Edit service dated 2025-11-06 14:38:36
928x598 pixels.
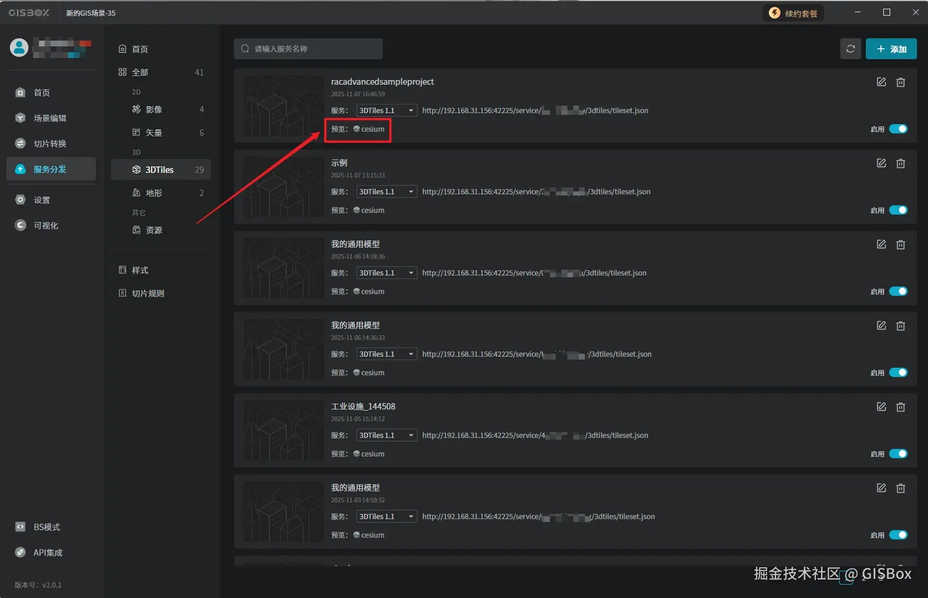click(881, 244)
